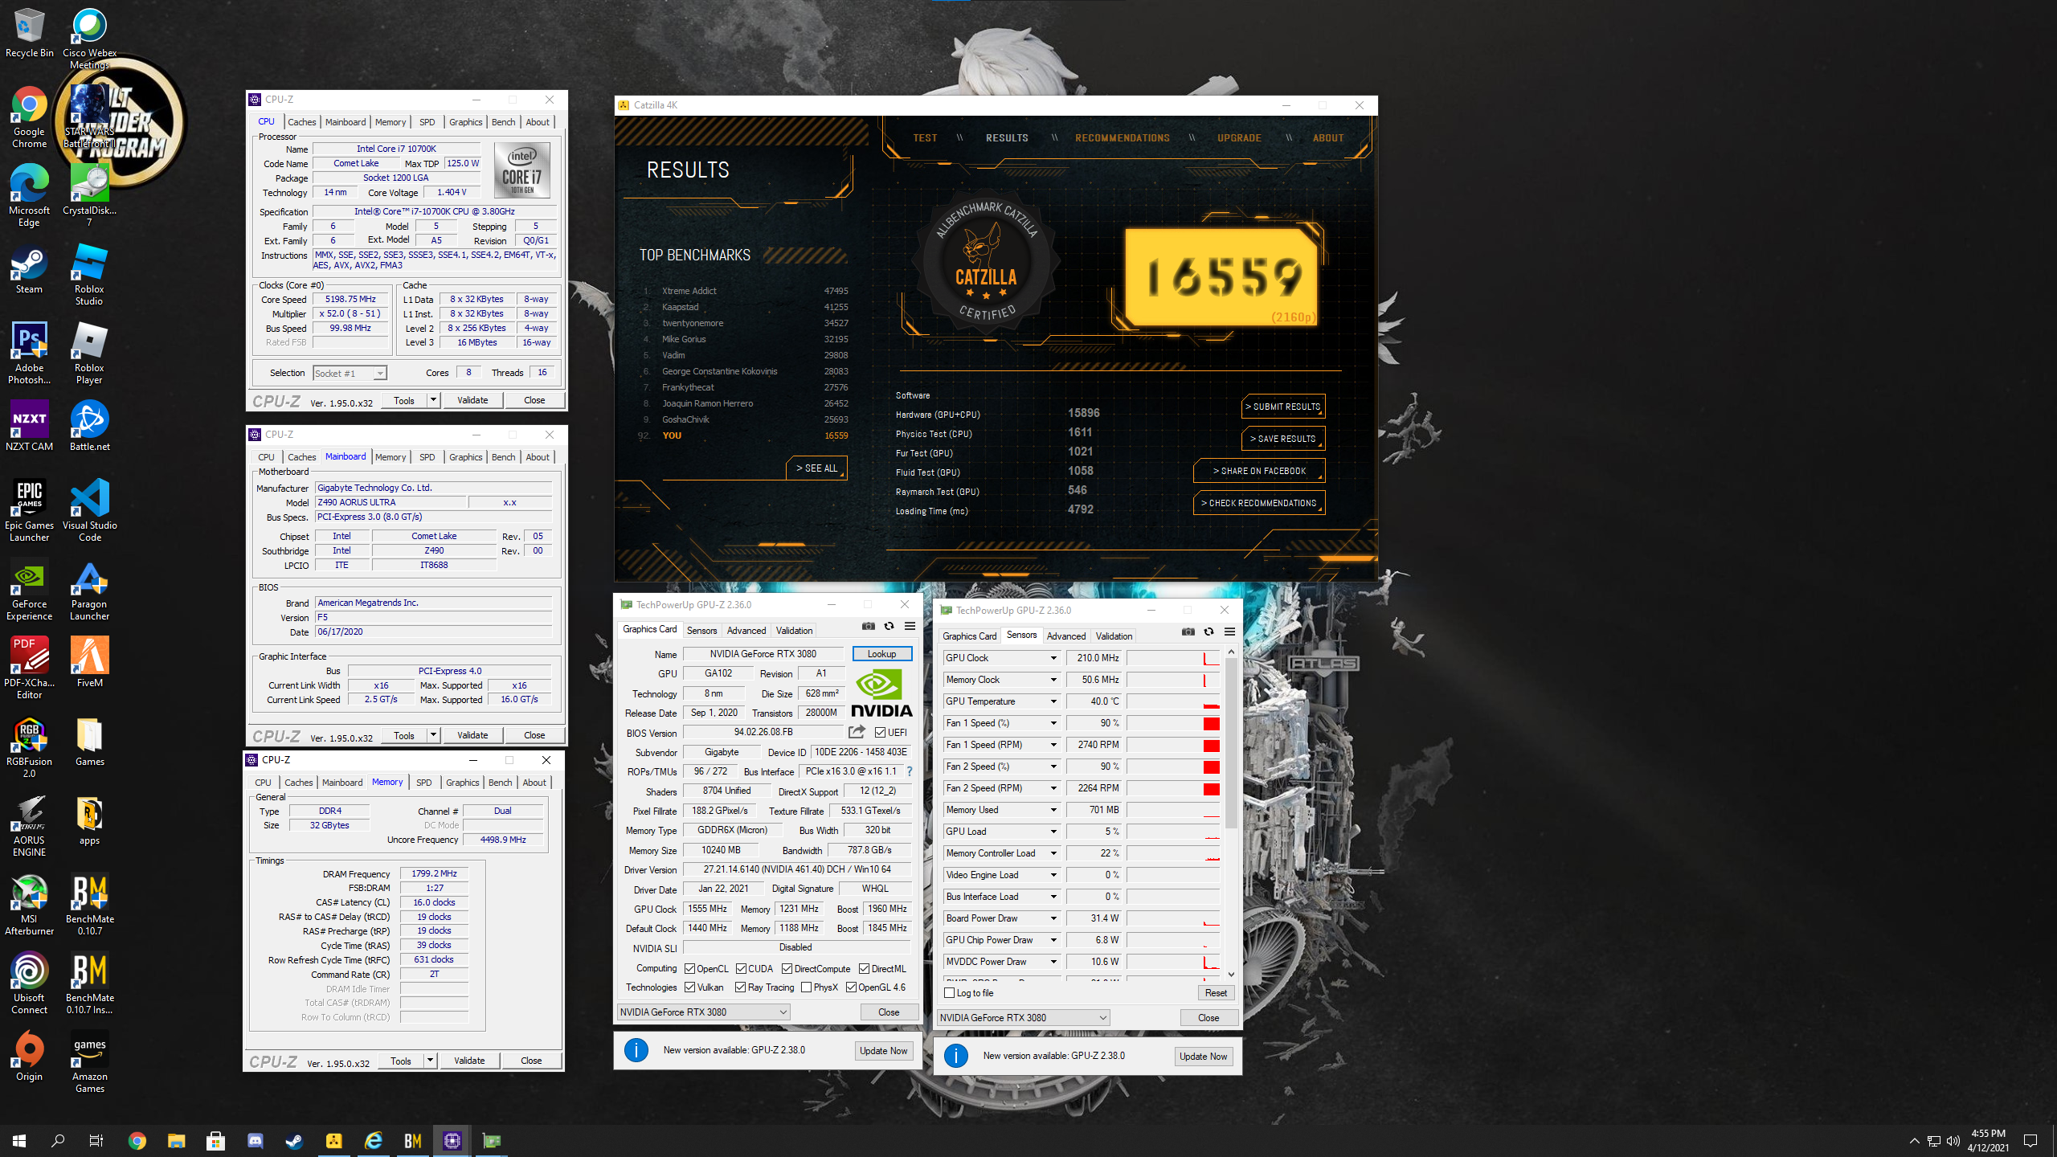The height and width of the screenshot is (1157, 2057).
Task: Toggle the PhysX checkbox
Action: [x=806, y=987]
